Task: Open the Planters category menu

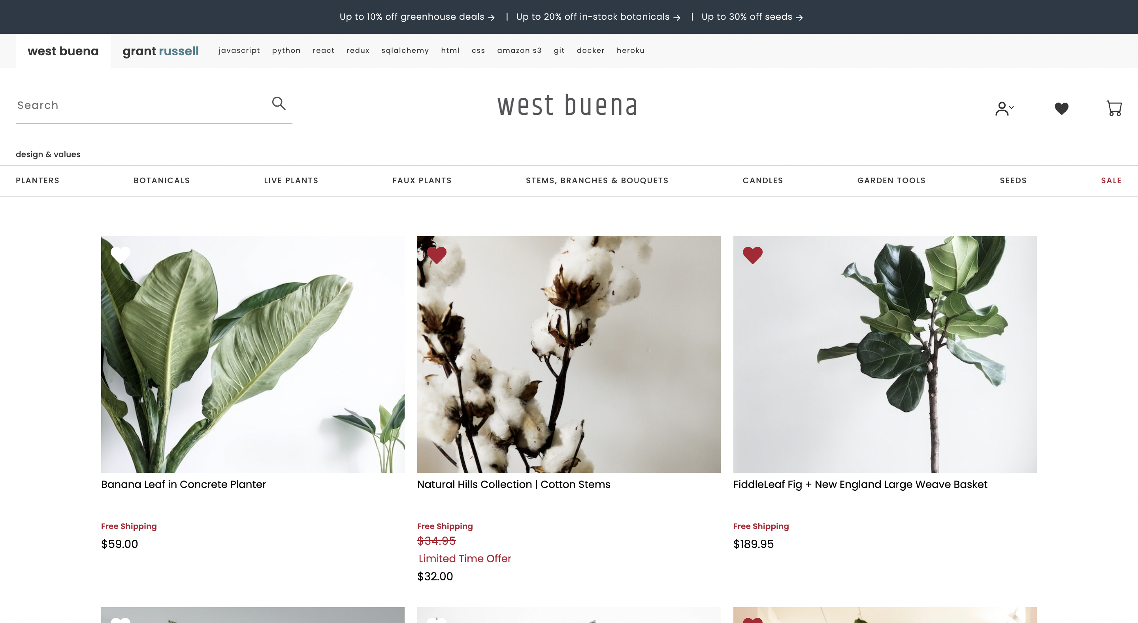Action: (x=38, y=180)
